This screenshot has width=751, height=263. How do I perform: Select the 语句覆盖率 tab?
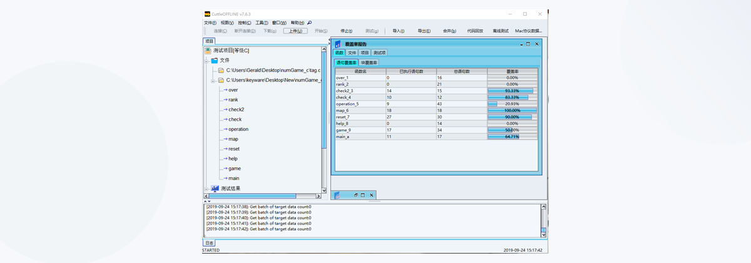347,63
